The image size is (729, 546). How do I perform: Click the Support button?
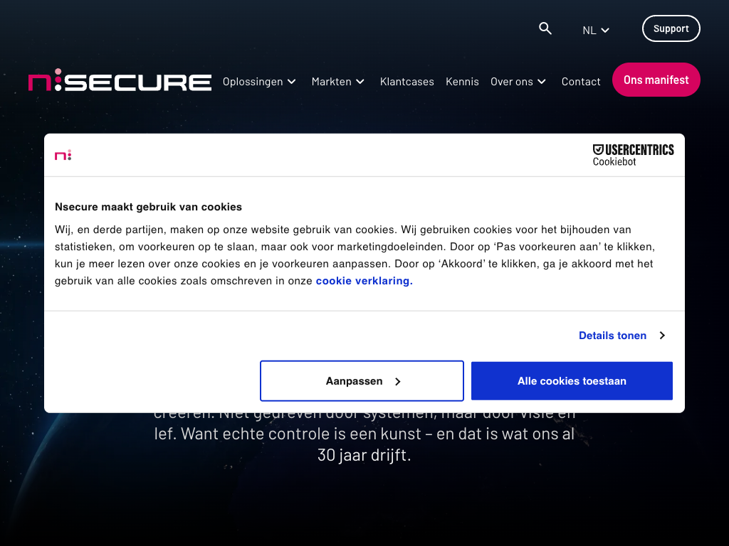point(671,28)
